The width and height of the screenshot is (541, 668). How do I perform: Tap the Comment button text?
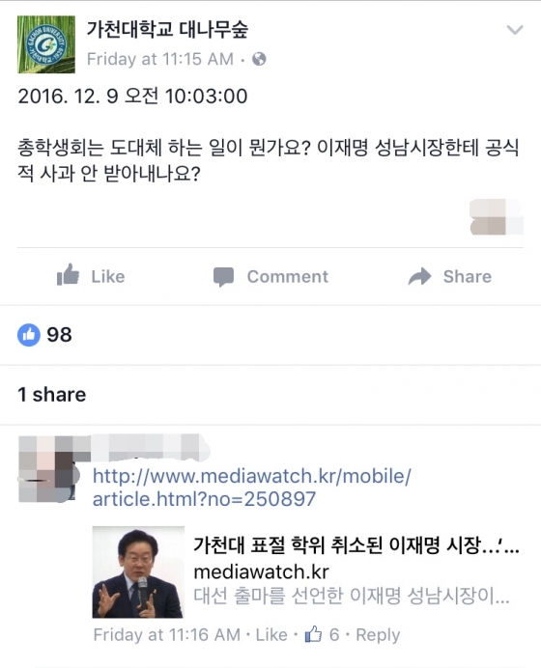pos(288,276)
